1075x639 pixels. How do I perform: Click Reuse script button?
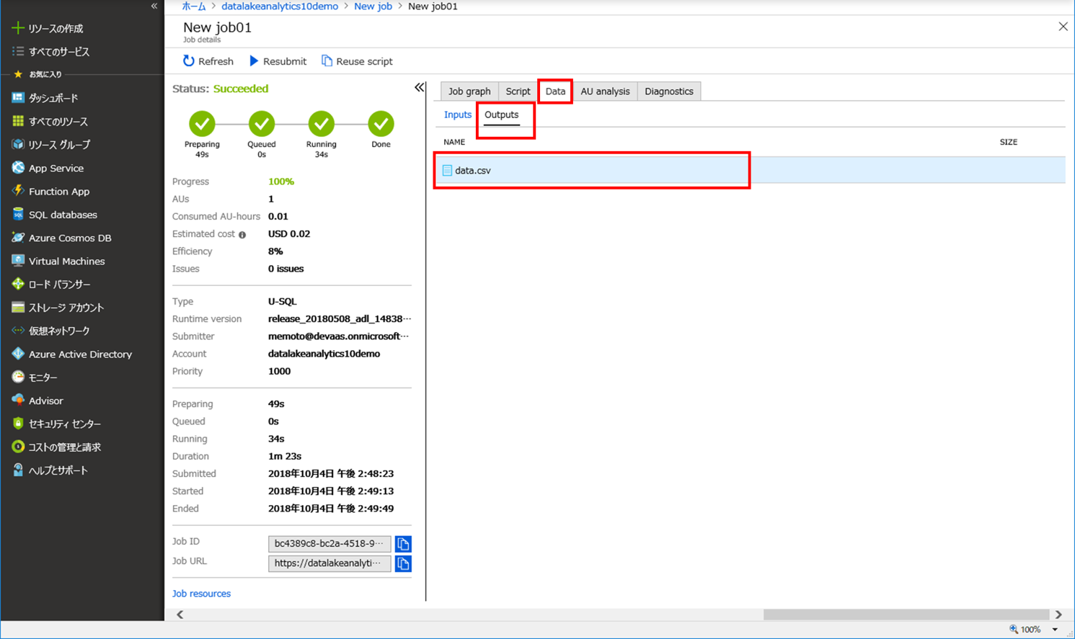click(358, 61)
